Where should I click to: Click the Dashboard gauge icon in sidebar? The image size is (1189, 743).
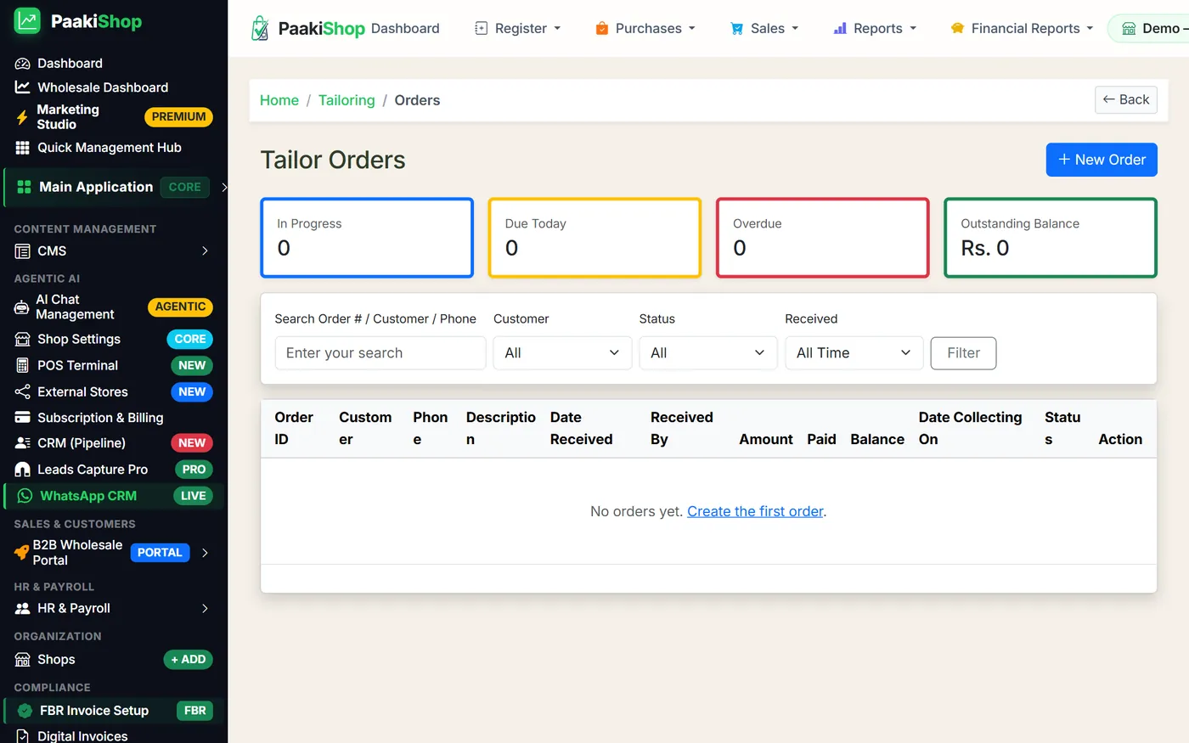pos(22,64)
